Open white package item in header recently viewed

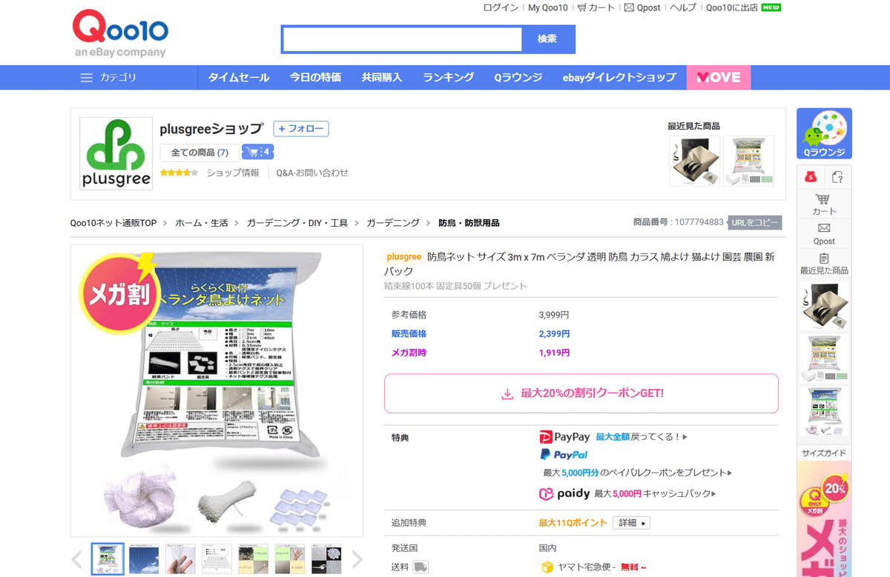[749, 161]
